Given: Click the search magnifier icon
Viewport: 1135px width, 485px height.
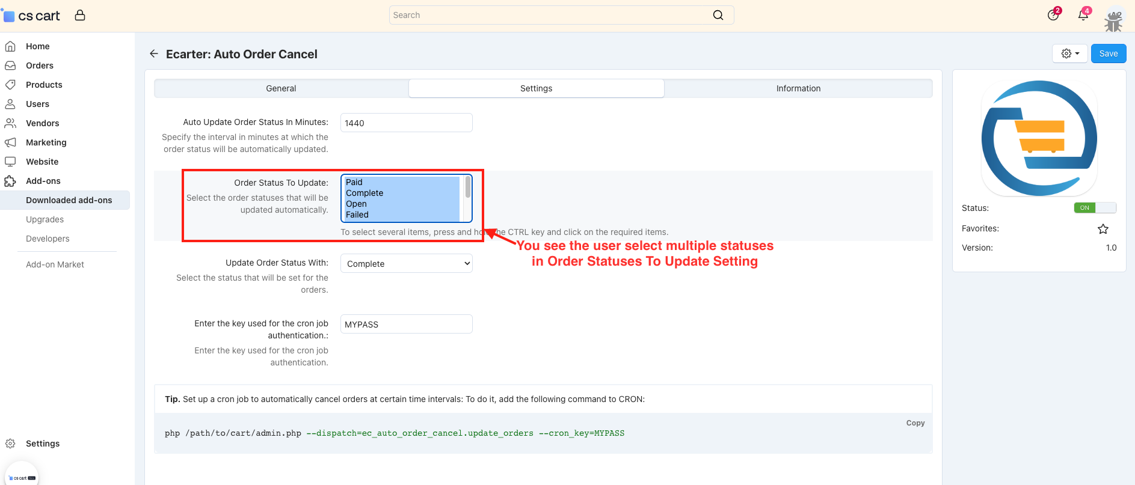Looking at the screenshot, I should pyautogui.click(x=718, y=15).
